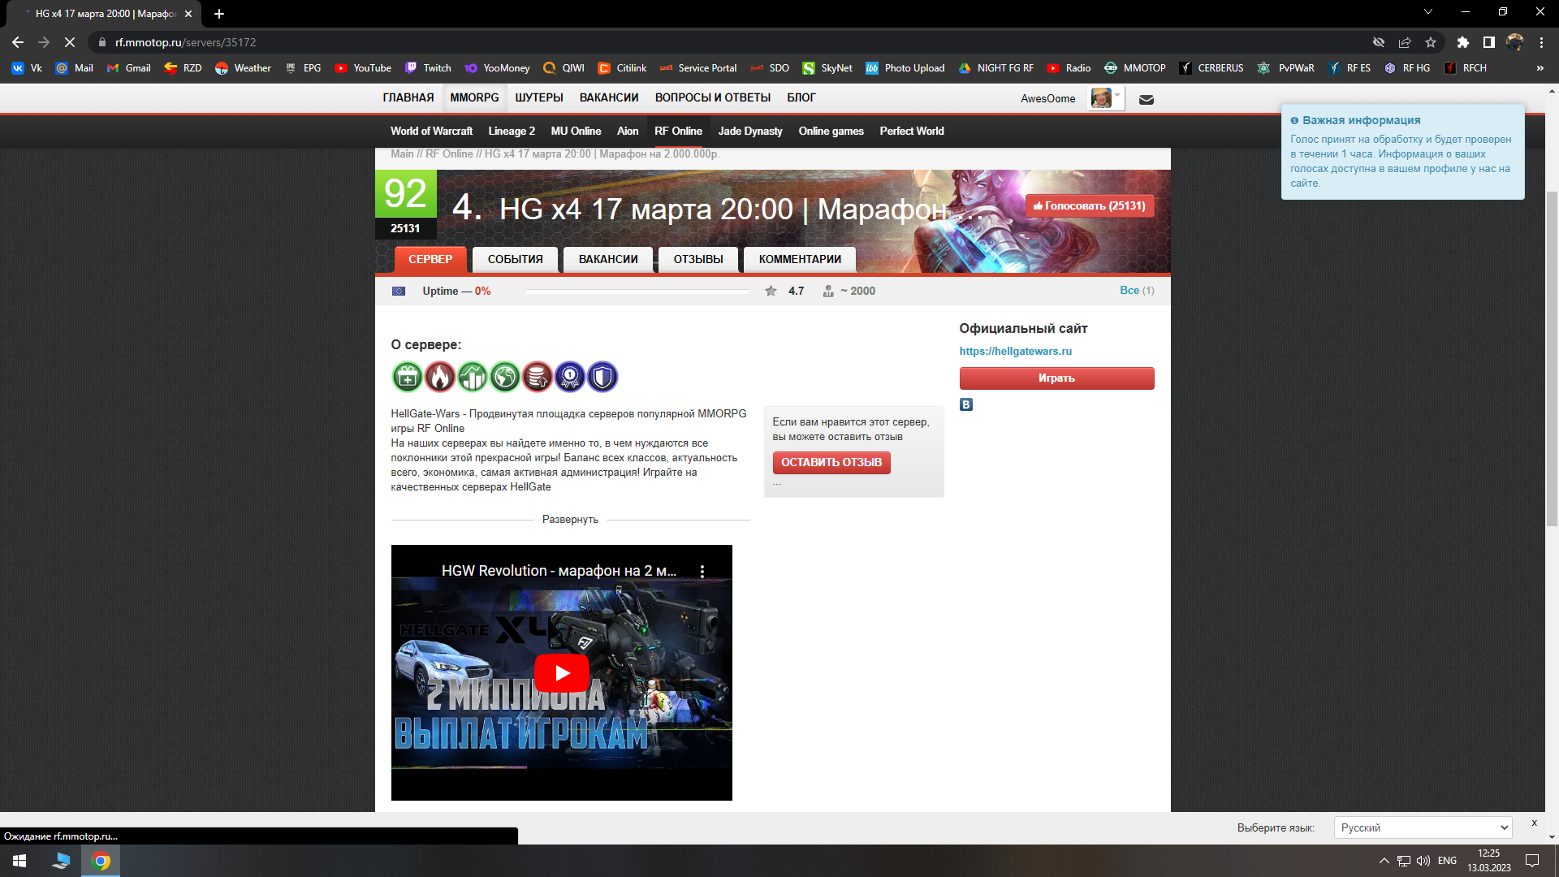Open the Gmail bookmark

(128, 68)
